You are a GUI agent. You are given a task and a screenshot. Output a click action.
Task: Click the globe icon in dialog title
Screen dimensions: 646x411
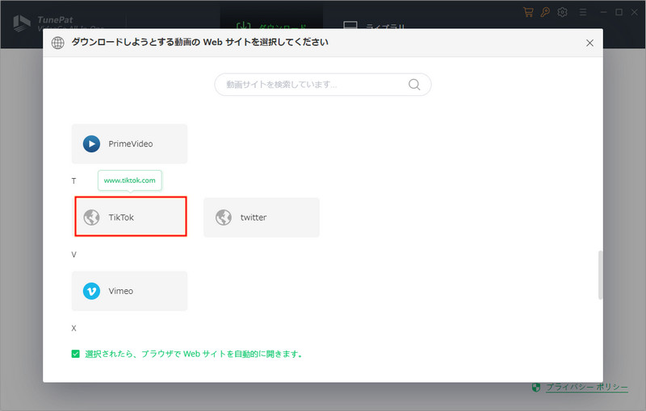(57, 43)
